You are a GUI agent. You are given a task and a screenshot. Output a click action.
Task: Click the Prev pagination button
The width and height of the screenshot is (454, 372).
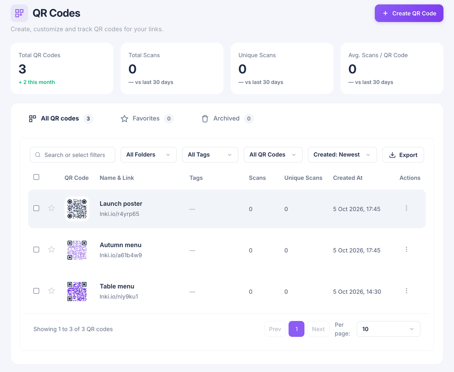pos(275,329)
